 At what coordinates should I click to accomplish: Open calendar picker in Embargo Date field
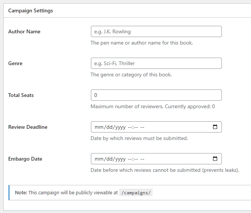point(215,159)
